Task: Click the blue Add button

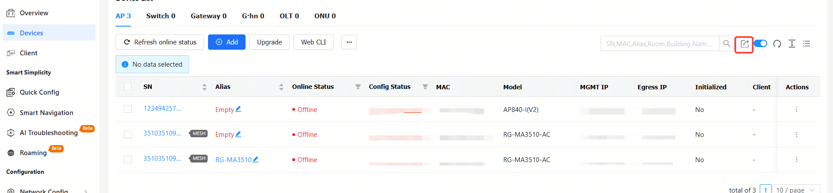Action: [x=227, y=42]
